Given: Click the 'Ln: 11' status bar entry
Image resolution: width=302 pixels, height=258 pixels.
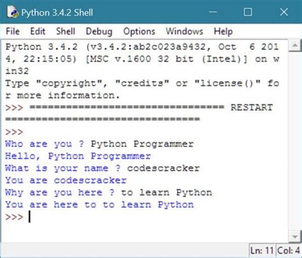Looking at the screenshot, I should click(x=262, y=251).
